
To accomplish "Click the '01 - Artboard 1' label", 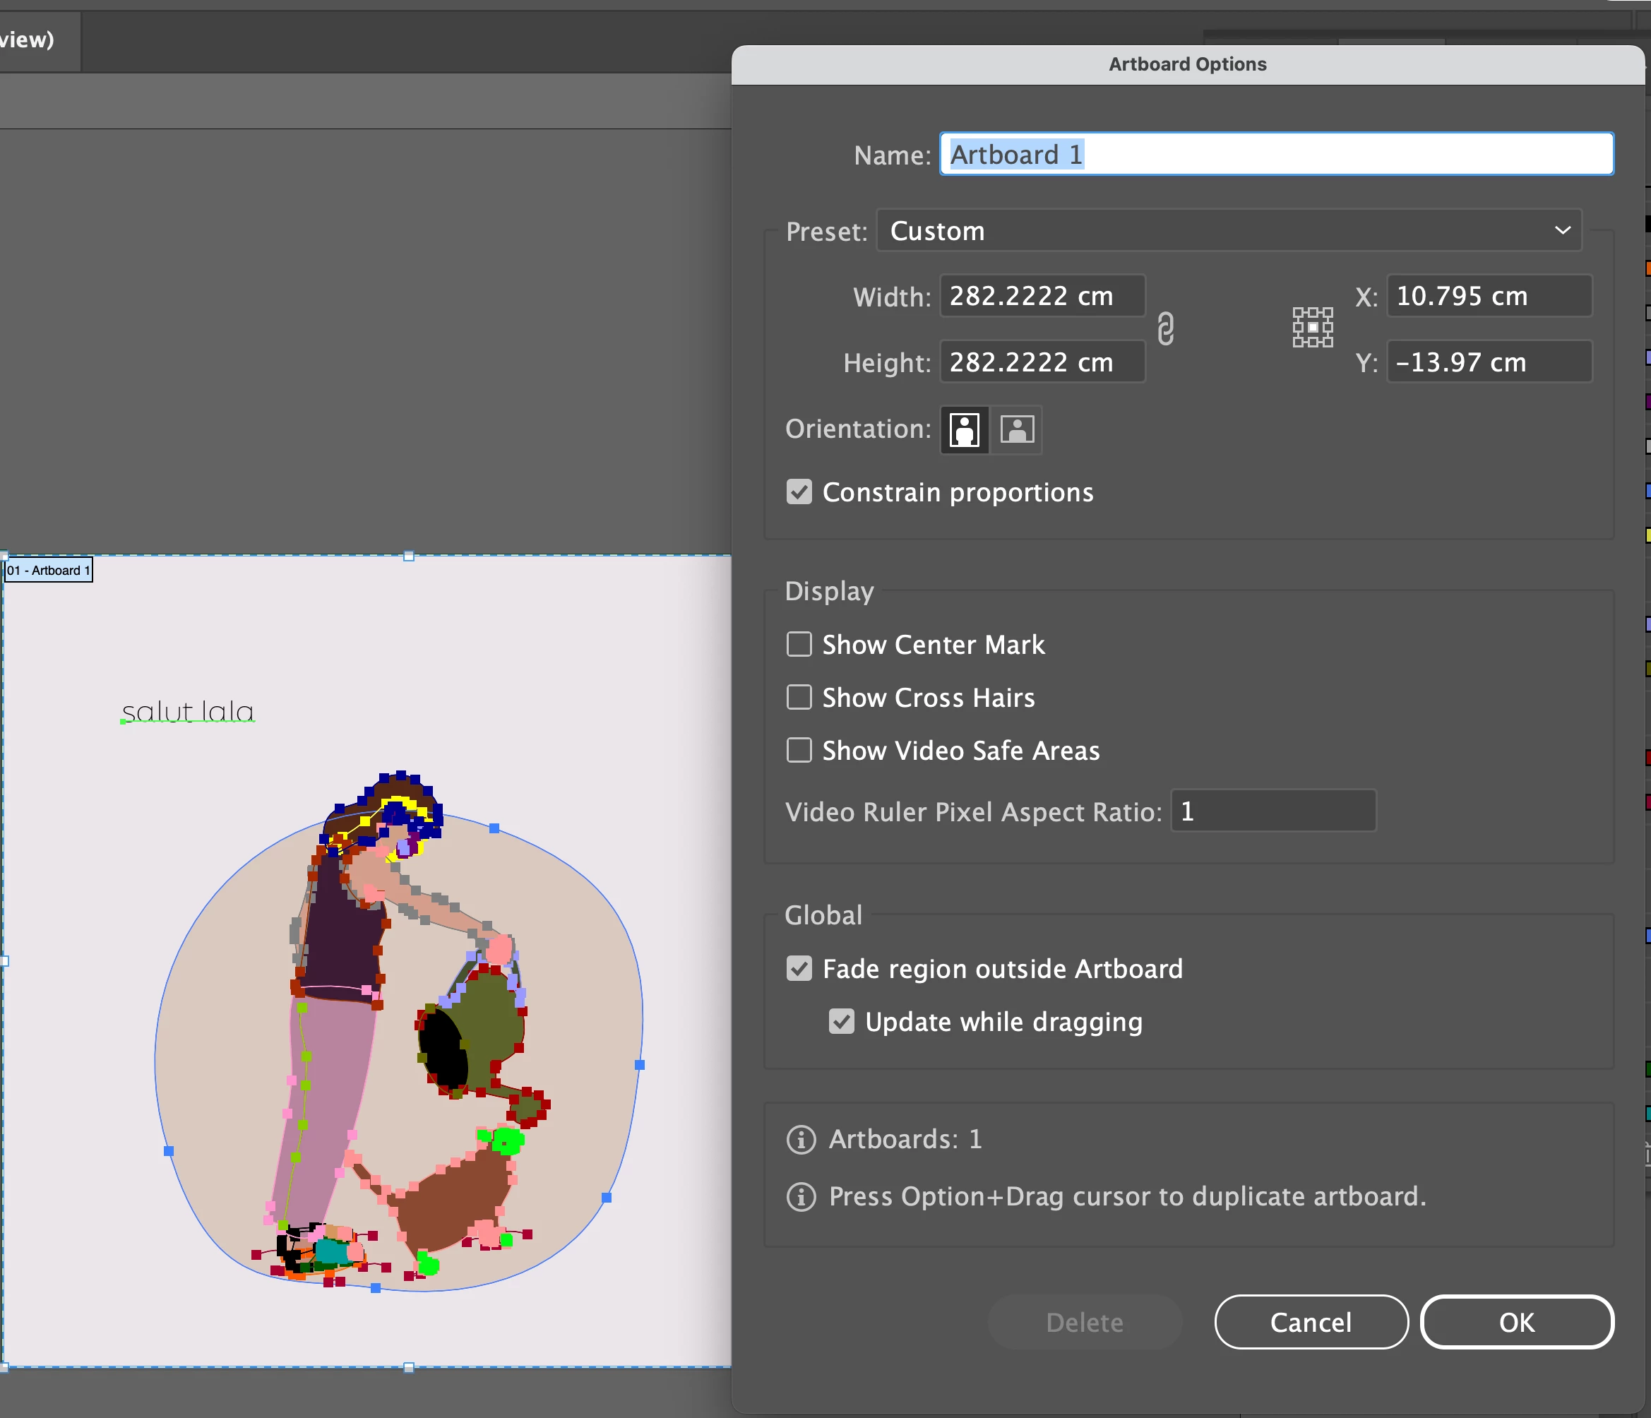I will point(49,571).
